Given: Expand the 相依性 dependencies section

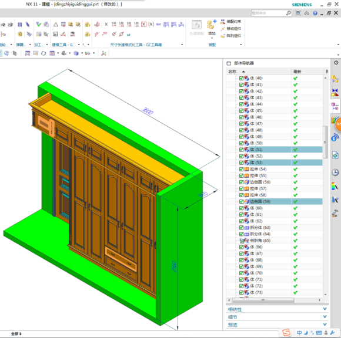Looking at the screenshot, I should (277, 309).
